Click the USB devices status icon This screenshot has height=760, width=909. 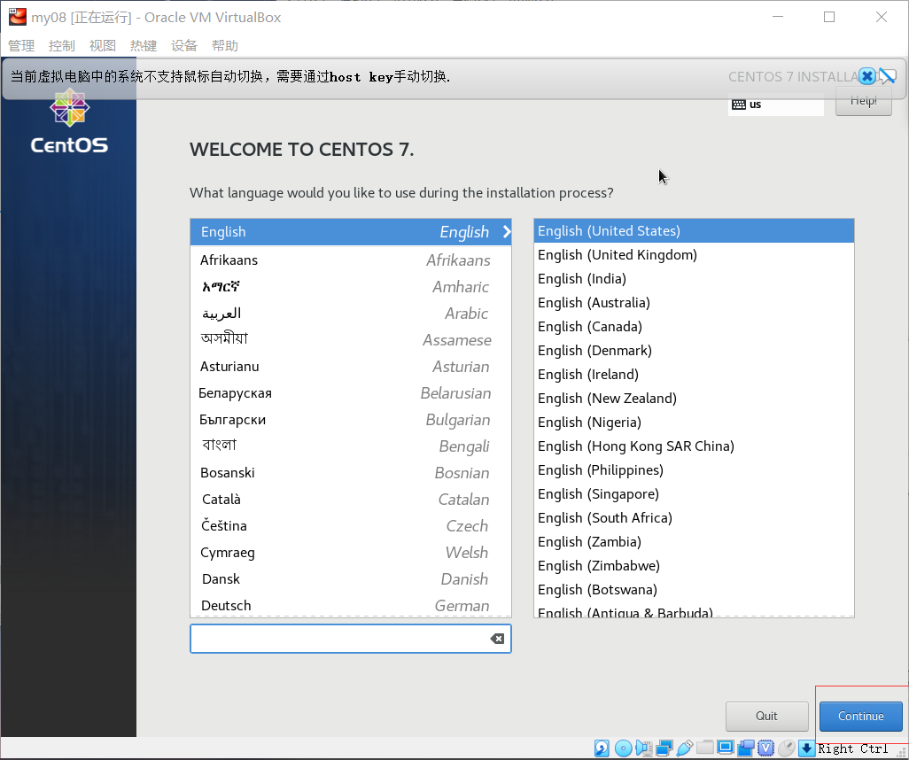(685, 748)
